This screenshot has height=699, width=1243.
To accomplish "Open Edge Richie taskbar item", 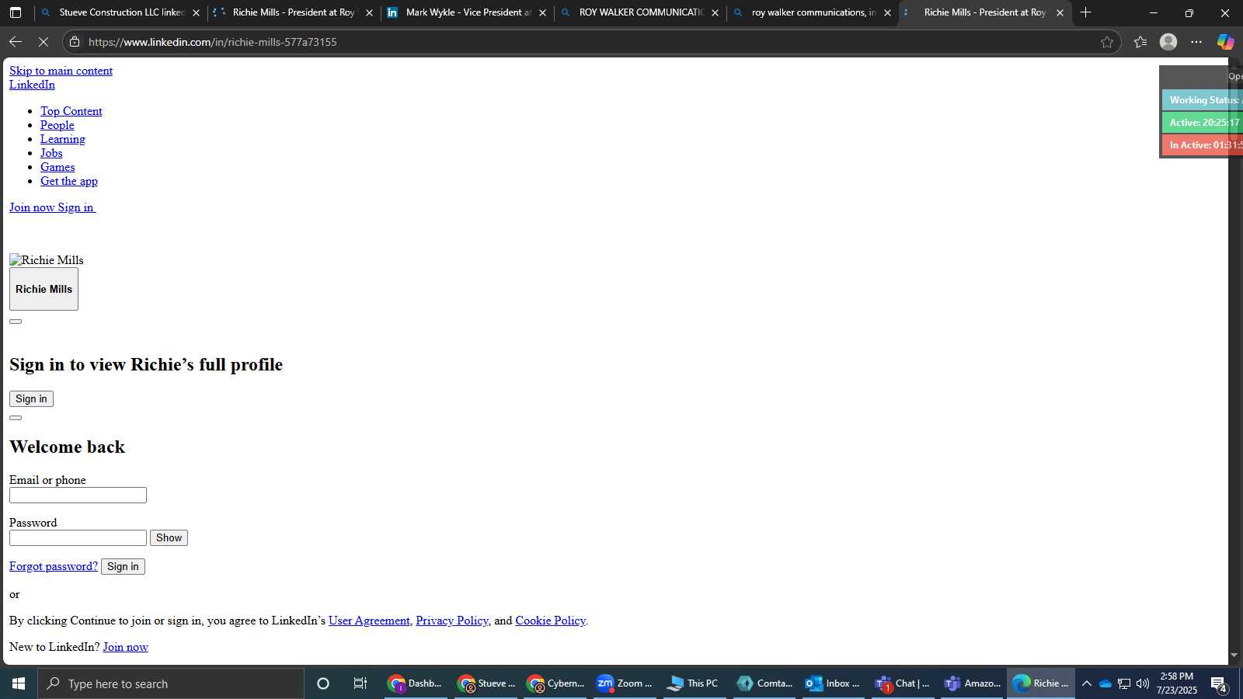I will point(1041,683).
